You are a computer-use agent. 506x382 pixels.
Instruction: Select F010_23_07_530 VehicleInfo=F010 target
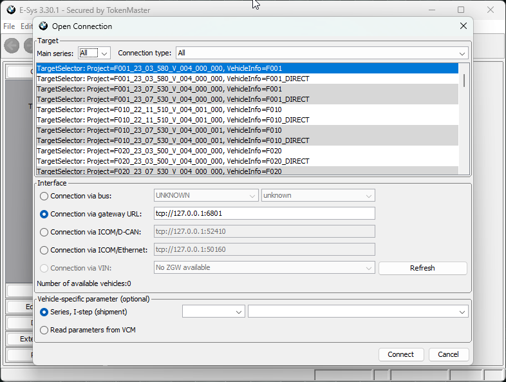(x=247, y=130)
